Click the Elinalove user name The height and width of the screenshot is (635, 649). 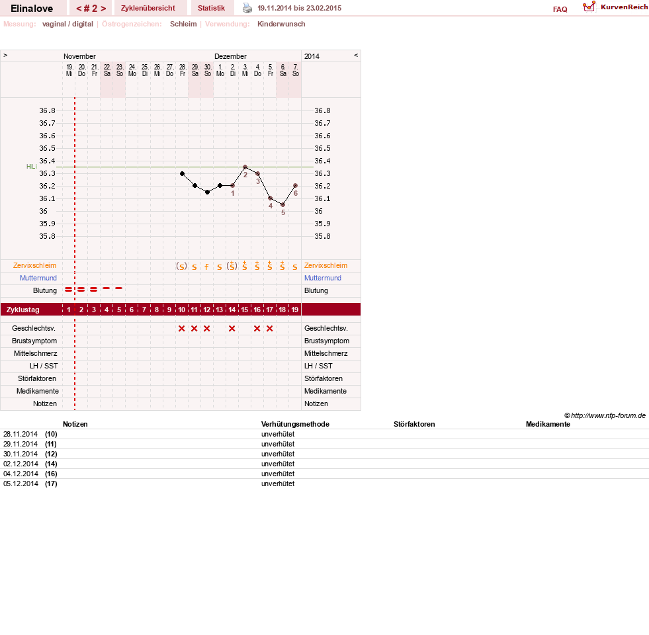(32, 9)
